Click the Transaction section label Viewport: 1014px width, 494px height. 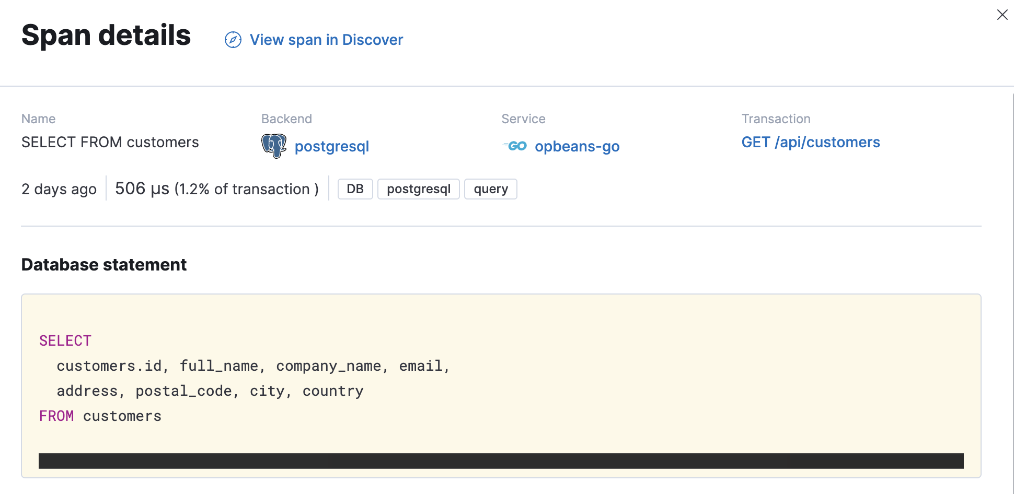pos(776,119)
